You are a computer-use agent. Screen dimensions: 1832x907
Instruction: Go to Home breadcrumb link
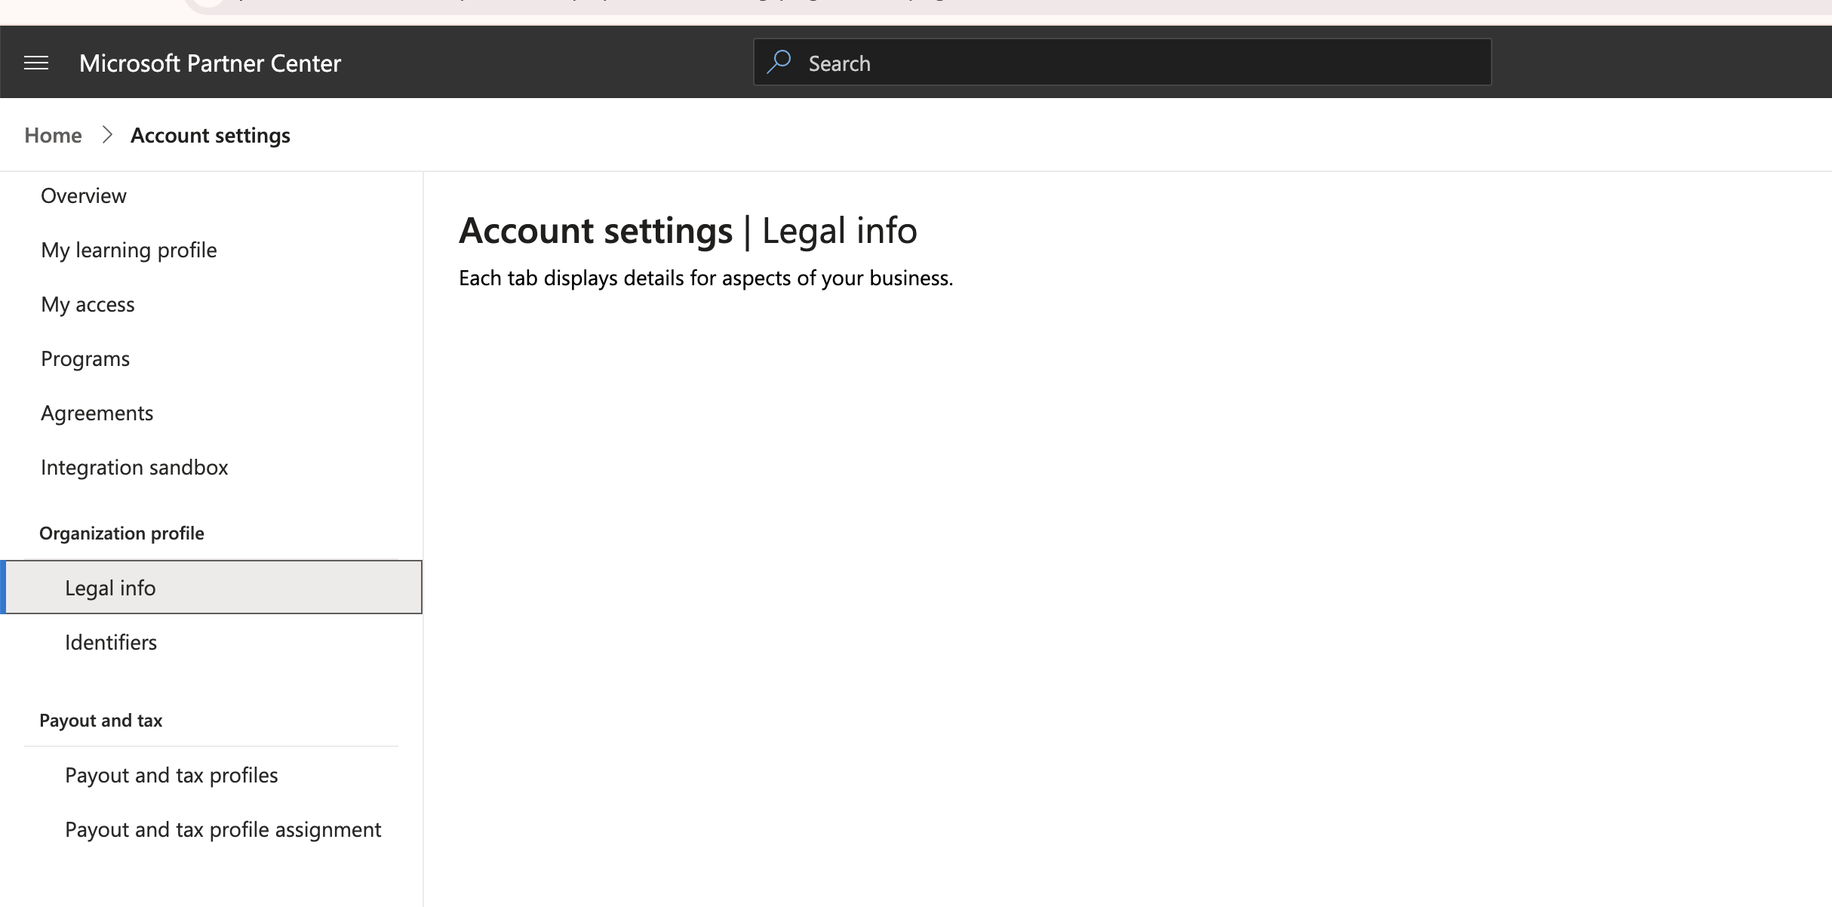(53, 135)
